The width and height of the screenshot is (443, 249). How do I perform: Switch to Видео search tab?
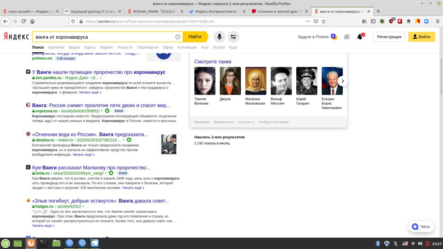pos(74,47)
